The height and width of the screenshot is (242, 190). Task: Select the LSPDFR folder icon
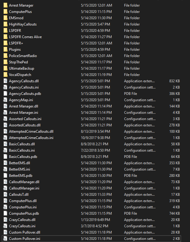tap(5, 31)
